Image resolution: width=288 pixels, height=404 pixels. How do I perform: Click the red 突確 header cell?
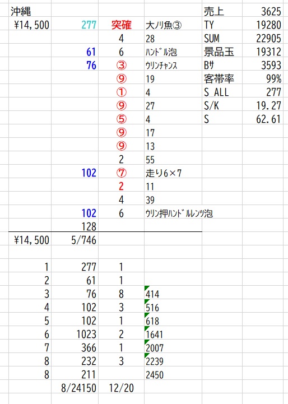[122, 25]
